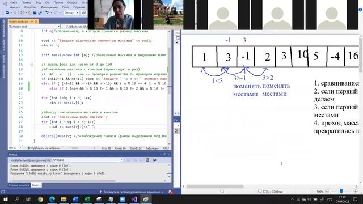Click the Undo arrow icon
The height and width of the screenshot is (204, 363).
[x=47, y=13]
